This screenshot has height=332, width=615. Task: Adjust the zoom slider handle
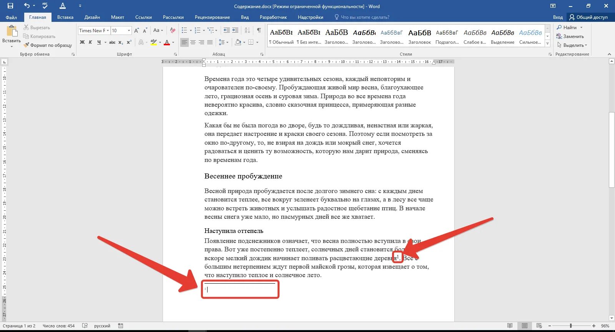pos(571,326)
